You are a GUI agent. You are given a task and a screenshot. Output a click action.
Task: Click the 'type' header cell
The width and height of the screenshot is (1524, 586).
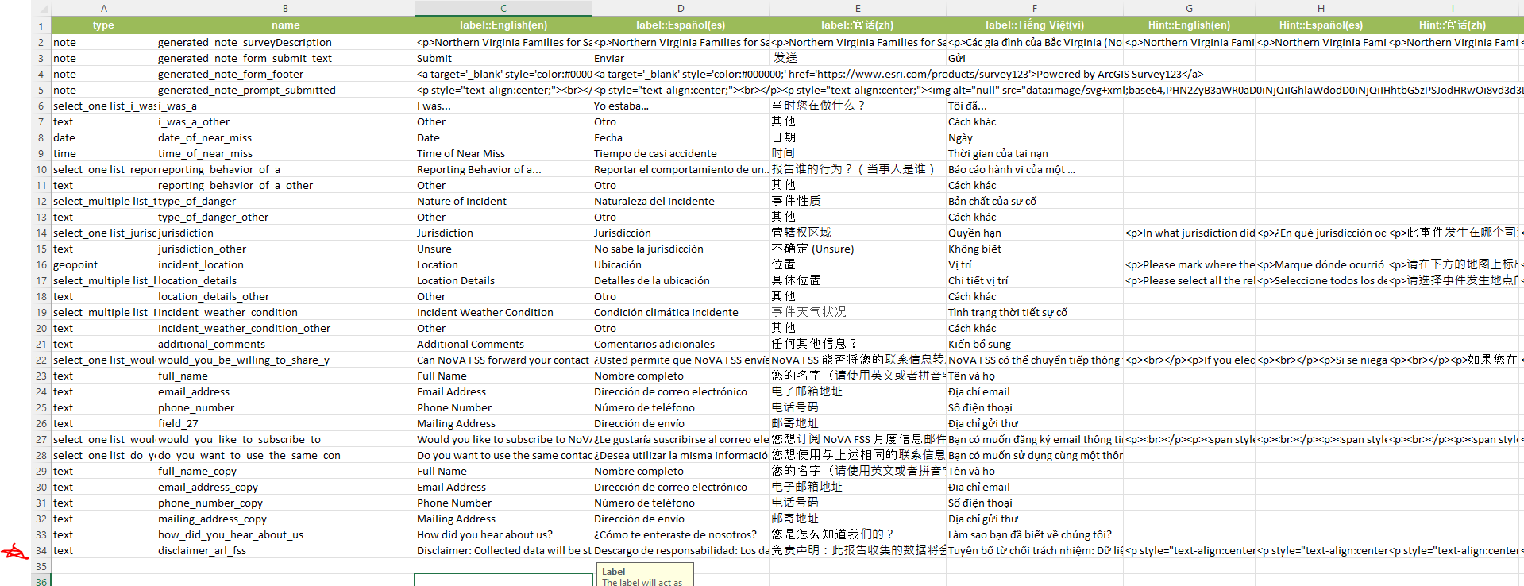click(x=103, y=25)
